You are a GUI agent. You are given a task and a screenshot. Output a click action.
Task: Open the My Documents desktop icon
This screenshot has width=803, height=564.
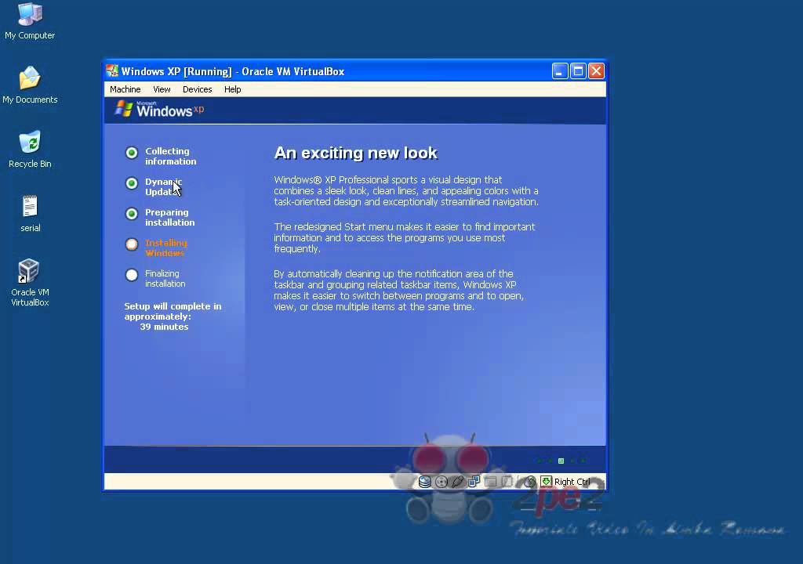[x=30, y=85]
